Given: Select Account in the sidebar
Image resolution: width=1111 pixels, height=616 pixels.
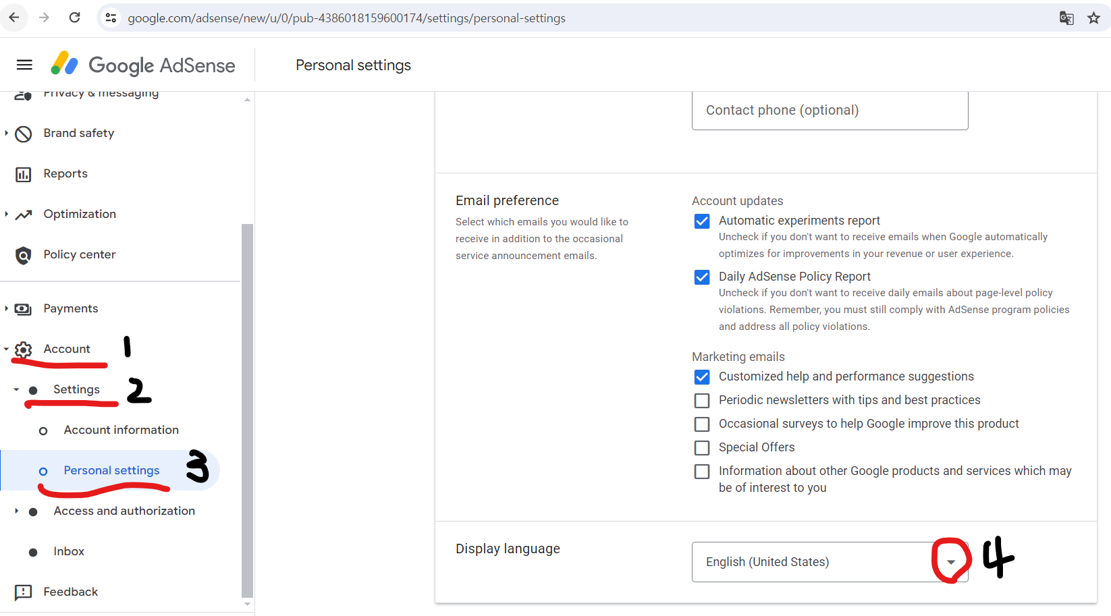Looking at the screenshot, I should tap(67, 349).
